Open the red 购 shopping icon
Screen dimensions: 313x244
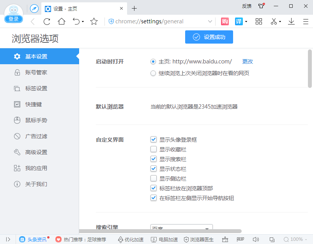click(225, 21)
